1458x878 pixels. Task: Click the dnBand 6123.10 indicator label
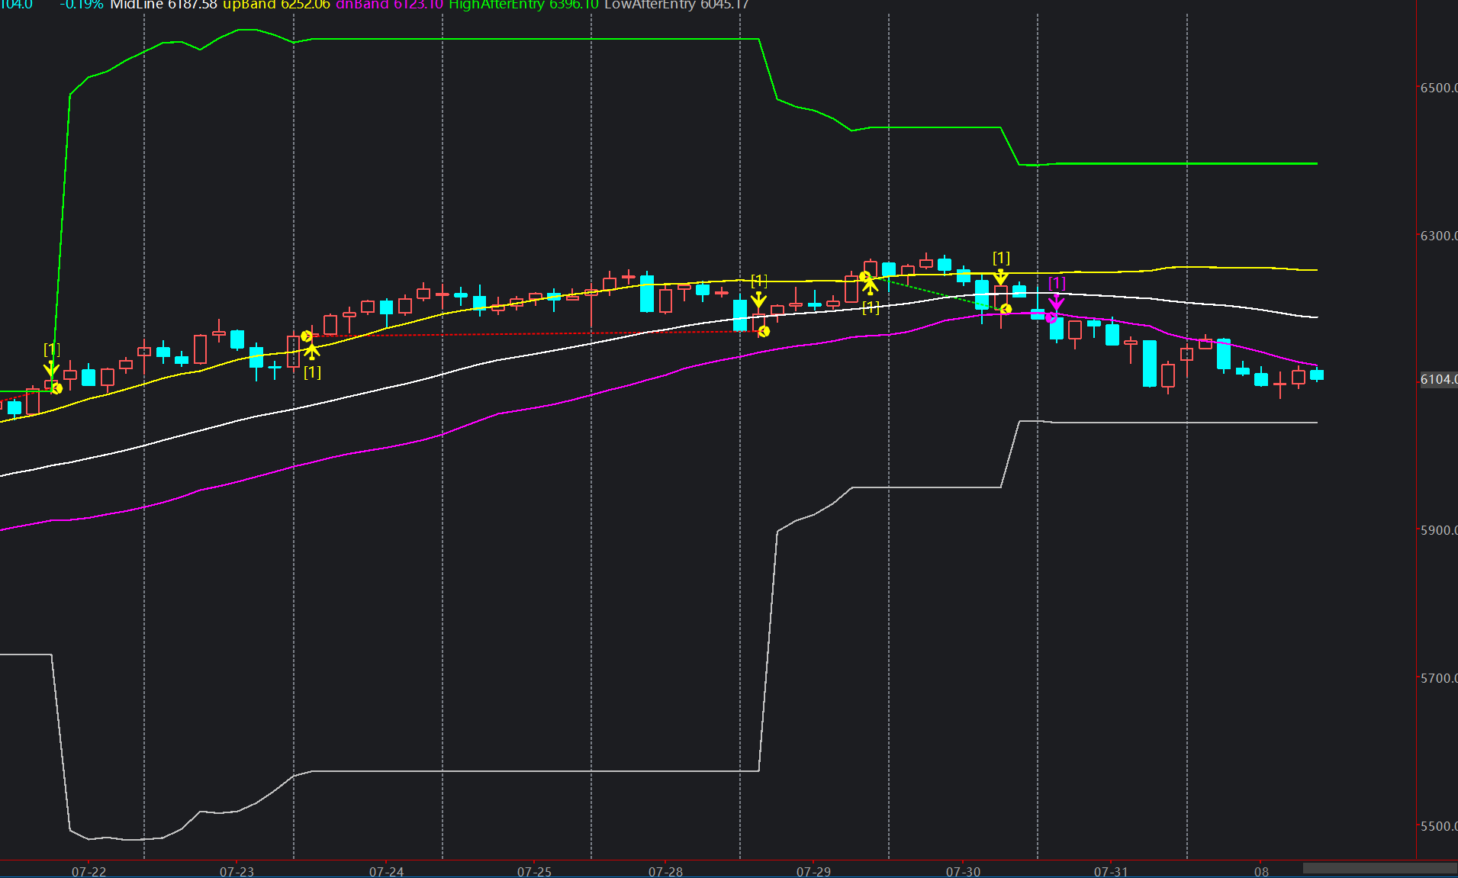389,5
